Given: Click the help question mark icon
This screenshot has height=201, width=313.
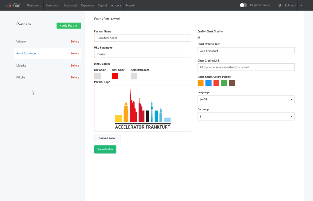Looking at the screenshot, I should pyautogui.click(x=279, y=5).
